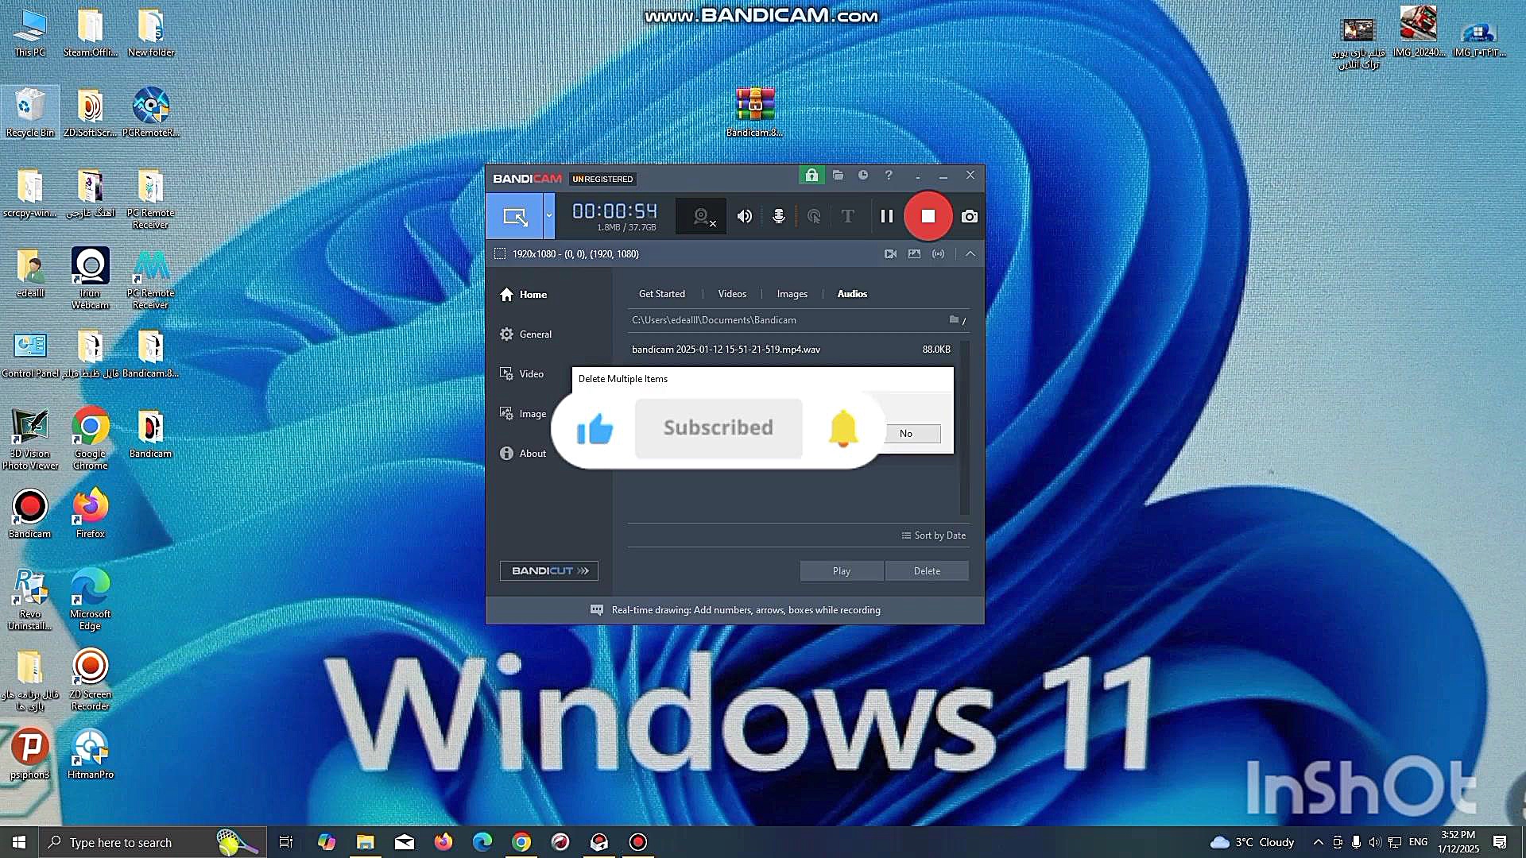
Task: Click the taskbar search box
Action: 153,842
